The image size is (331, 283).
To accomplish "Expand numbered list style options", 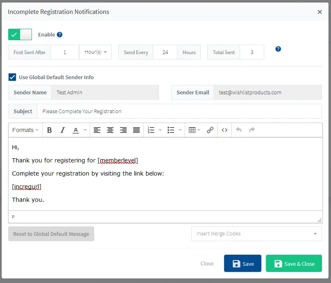I will click(x=160, y=130).
